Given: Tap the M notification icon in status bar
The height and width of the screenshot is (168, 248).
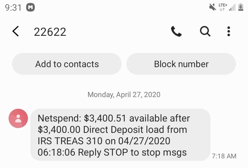Looking at the screenshot, I should (31, 8).
